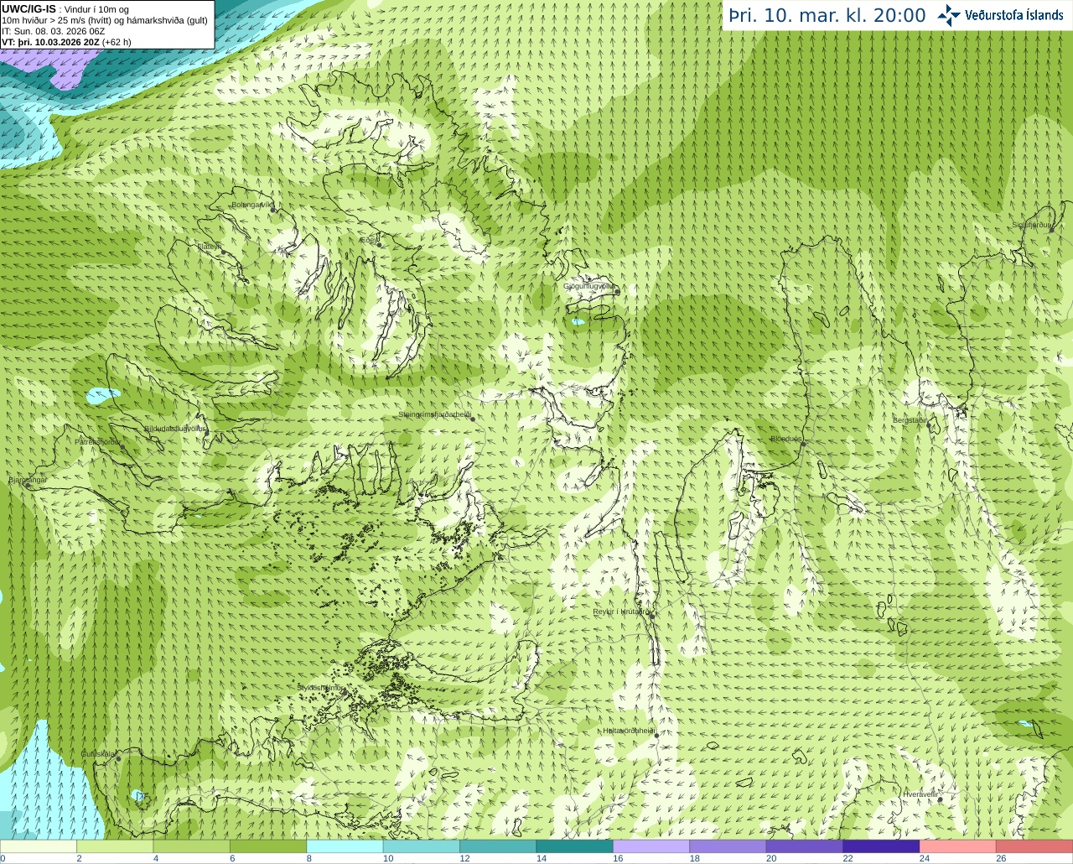The image size is (1073, 864).
Task: Select the Reykir í Hrútafirði station label
Action: (x=622, y=612)
